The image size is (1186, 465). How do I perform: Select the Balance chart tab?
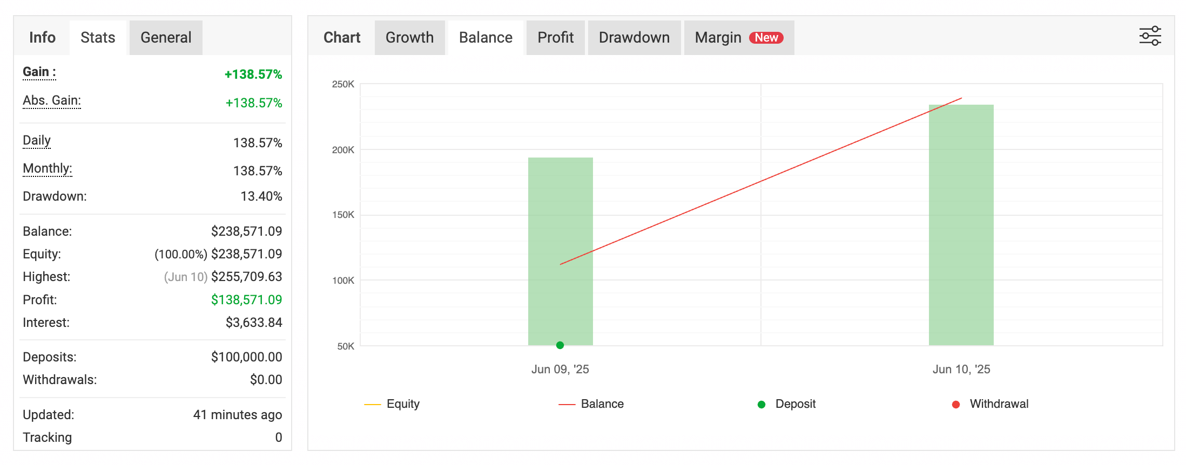pyautogui.click(x=486, y=38)
